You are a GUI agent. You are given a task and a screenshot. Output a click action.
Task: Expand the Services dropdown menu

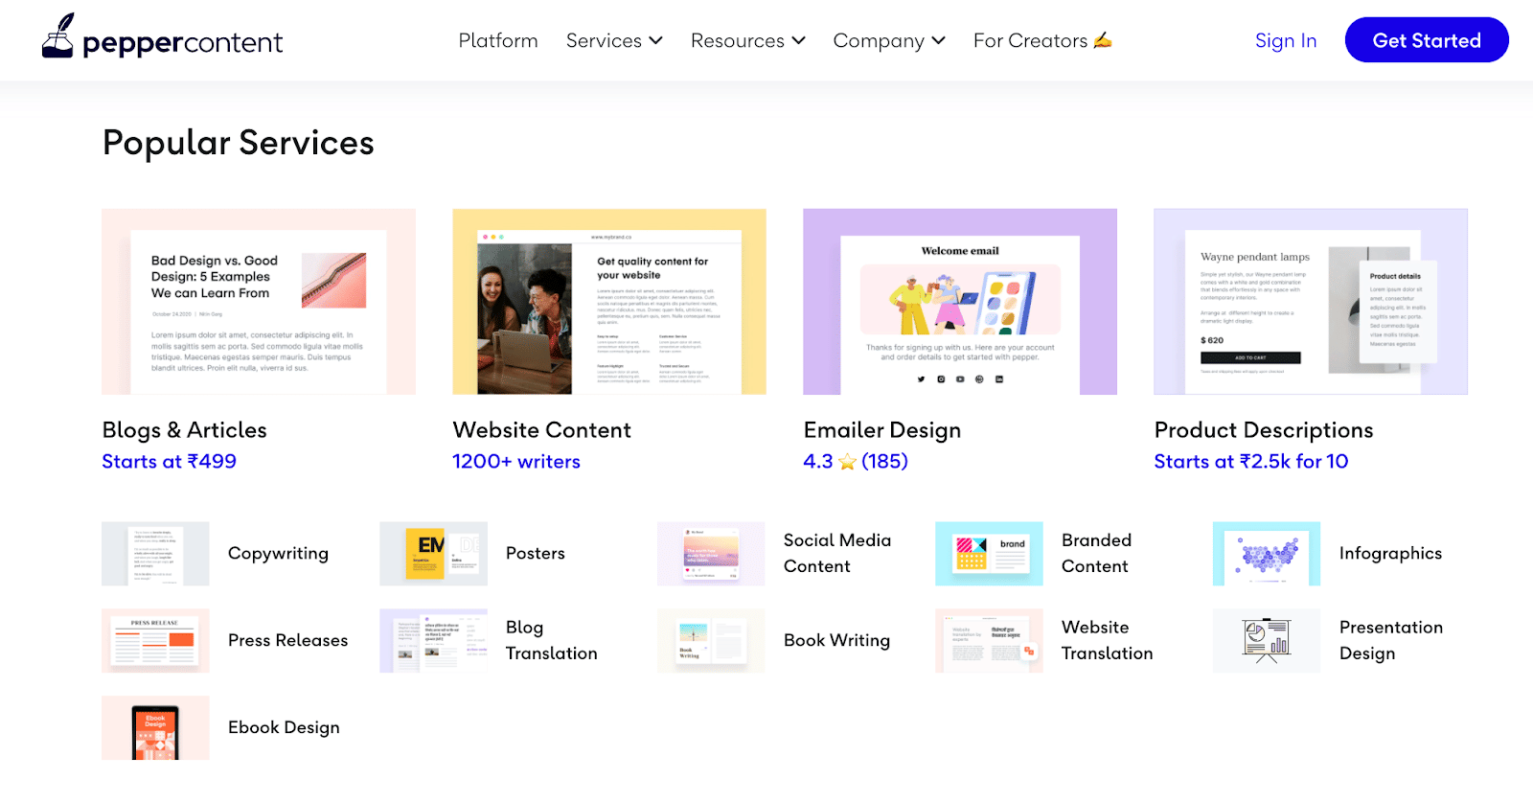click(614, 41)
